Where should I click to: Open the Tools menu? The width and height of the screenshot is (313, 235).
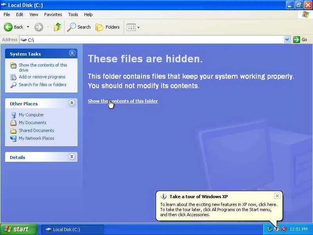tap(73, 14)
